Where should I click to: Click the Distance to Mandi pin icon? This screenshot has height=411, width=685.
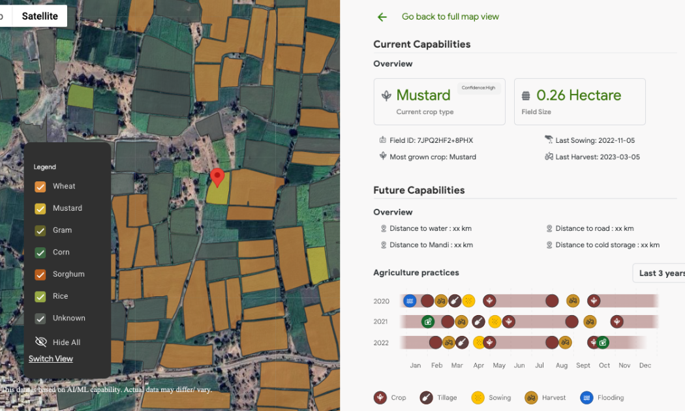coord(384,245)
